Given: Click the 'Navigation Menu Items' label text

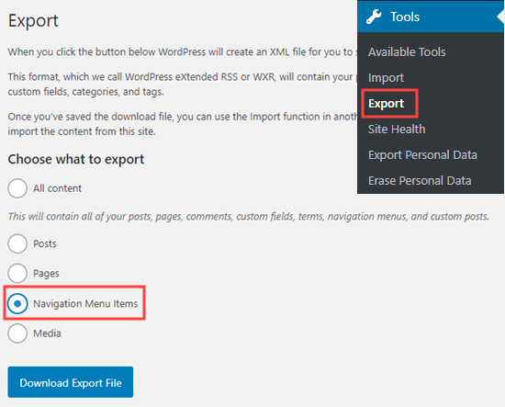Looking at the screenshot, I should 85,303.
